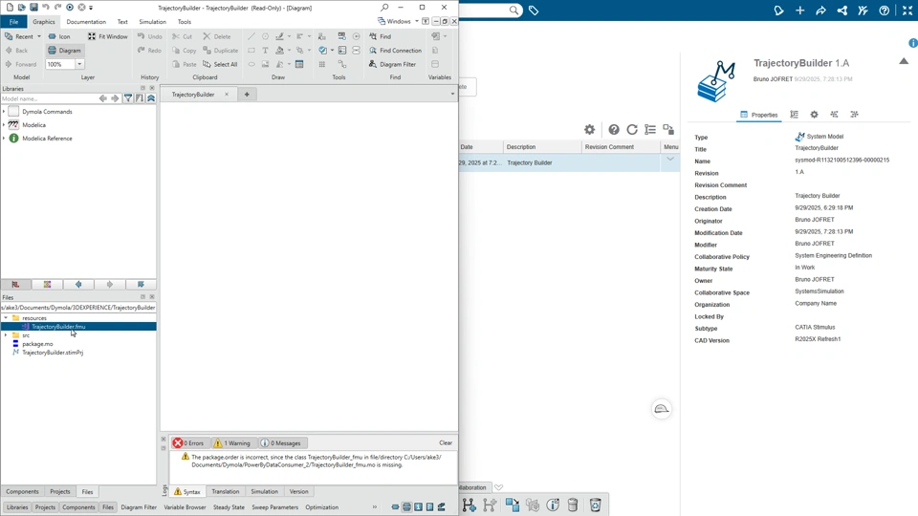Toggle the 0 Errors log filter
Screen dimensions: 918x516
click(188, 442)
